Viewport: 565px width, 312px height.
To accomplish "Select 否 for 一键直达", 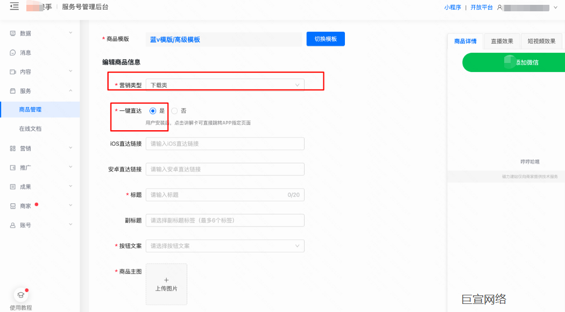I will click(174, 111).
